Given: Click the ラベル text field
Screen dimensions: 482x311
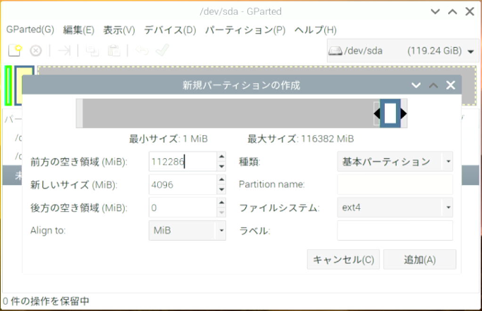Looking at the screenshot, I should click(x=395, y=230).
